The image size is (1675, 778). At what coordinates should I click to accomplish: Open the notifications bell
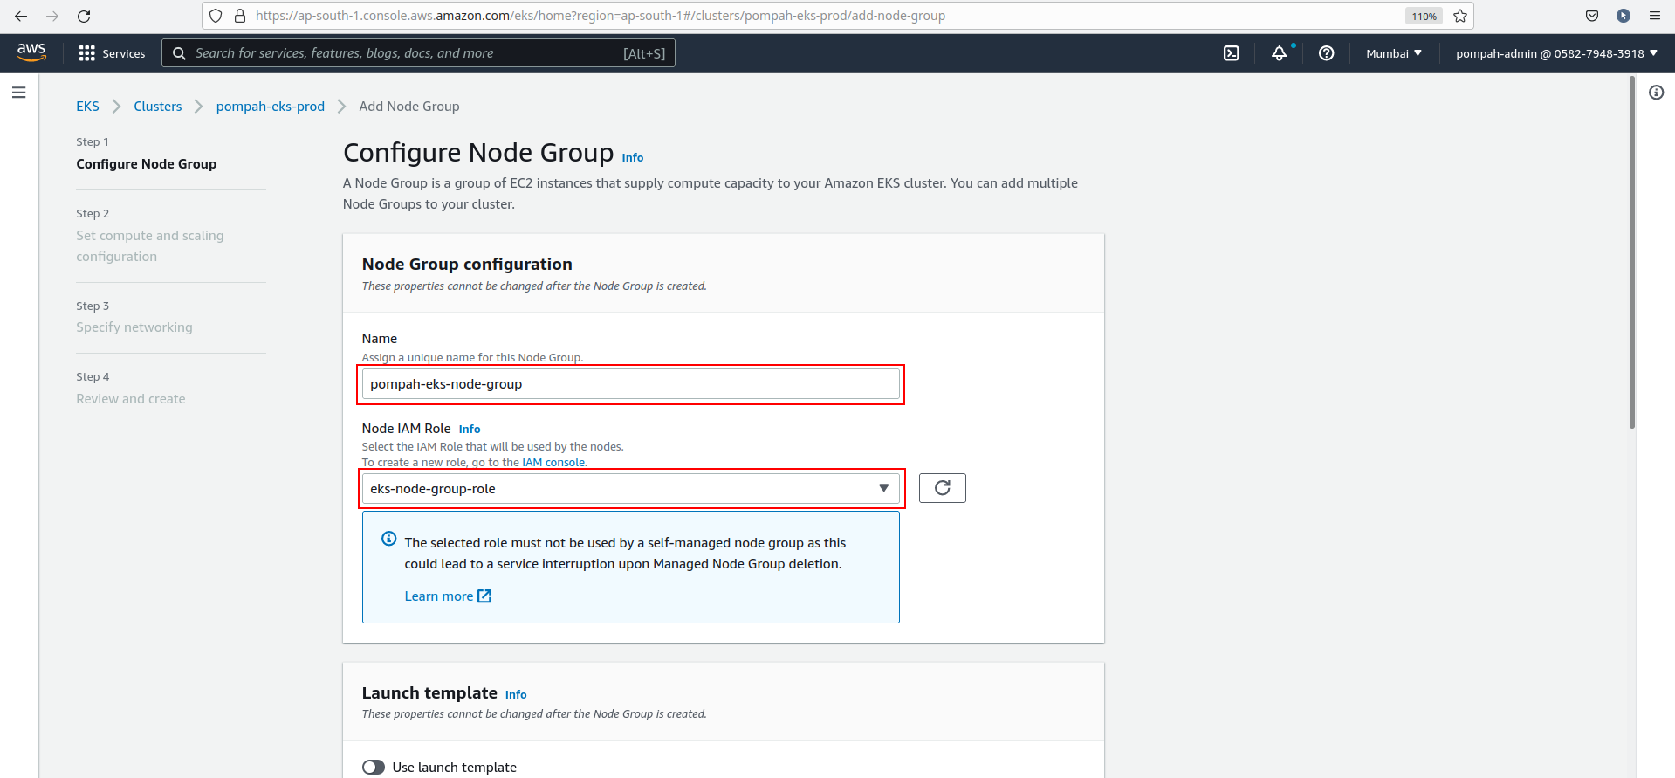click(1279, 53)
